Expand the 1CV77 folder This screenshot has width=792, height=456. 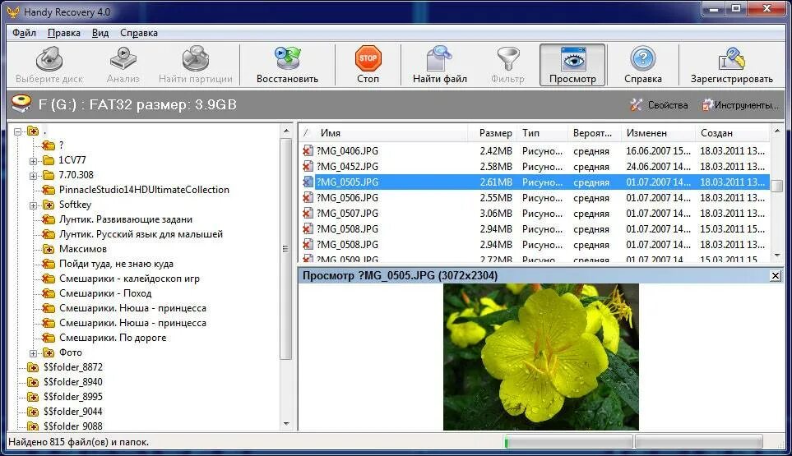click(x=34, y=161)
